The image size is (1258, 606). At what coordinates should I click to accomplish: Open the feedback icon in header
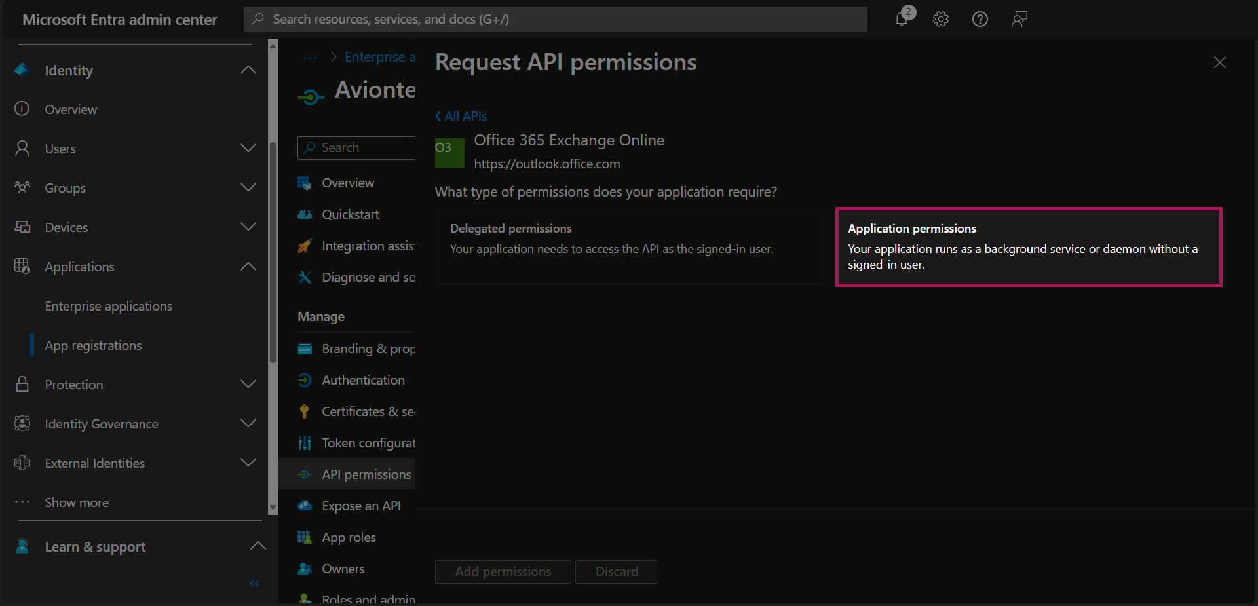pos(1019,19)
